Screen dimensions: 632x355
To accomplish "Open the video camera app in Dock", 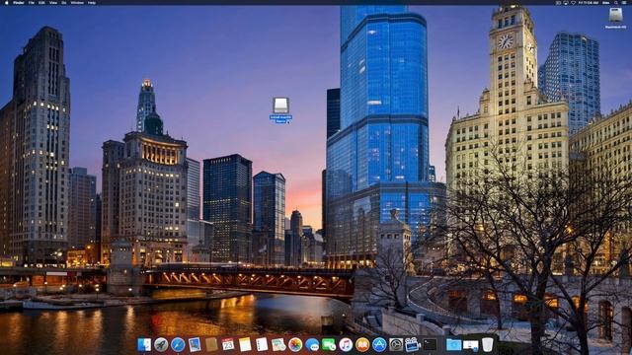I will pyautogui.click(x=413, y=344).
